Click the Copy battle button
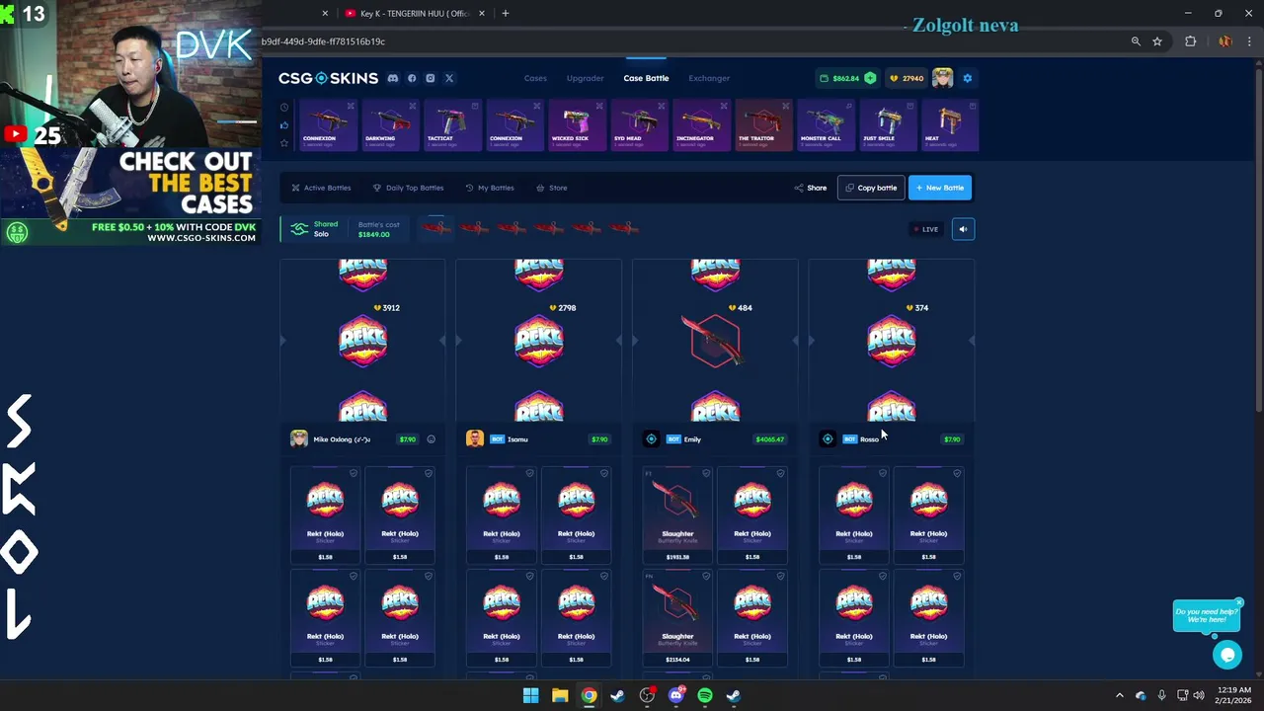Image resolution: width=1264 pixels, height=711 pixels. pyautogui.click(x=871, y=188)
